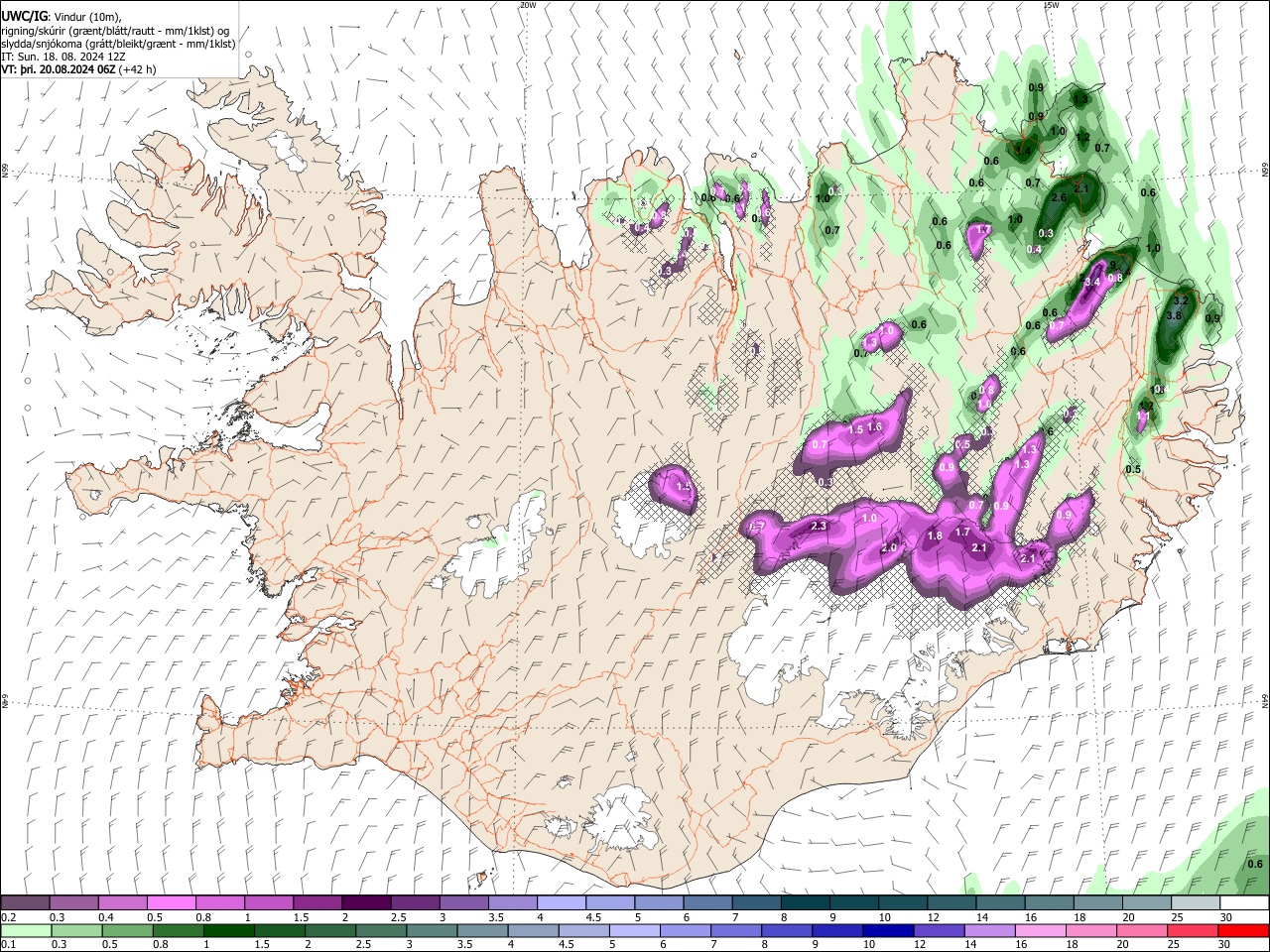Click the light grey 25–30 swatch in the upper legend row
Screen dimensions: 1270x952
1194,903
